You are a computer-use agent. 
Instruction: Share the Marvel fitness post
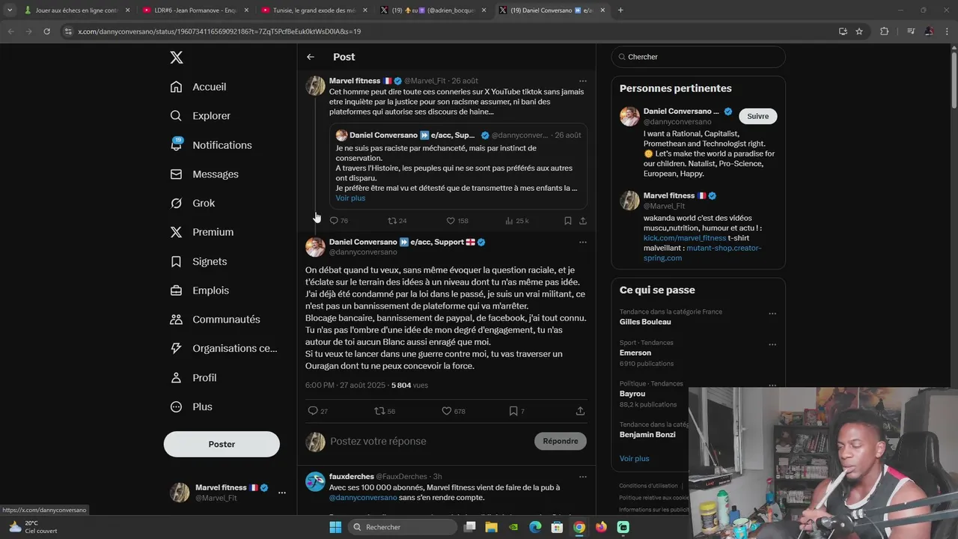tap(583, 221)
